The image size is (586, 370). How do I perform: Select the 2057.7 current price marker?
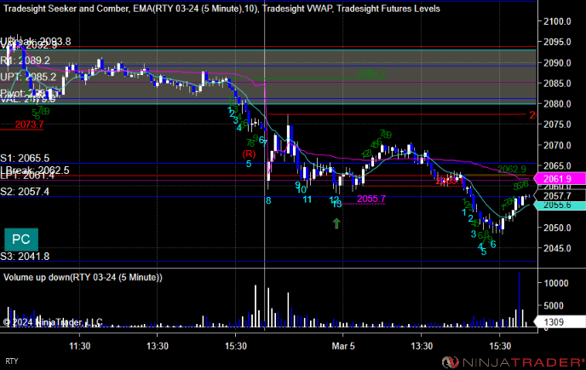point(560,196)
